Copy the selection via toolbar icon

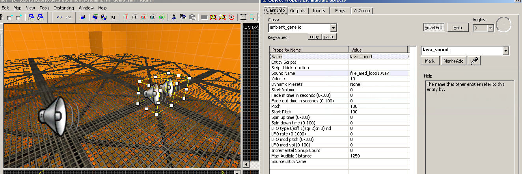[x=183, y=17]
